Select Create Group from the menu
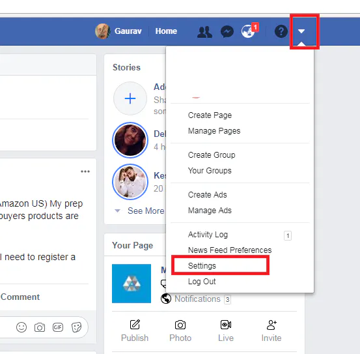 [212, 155]
